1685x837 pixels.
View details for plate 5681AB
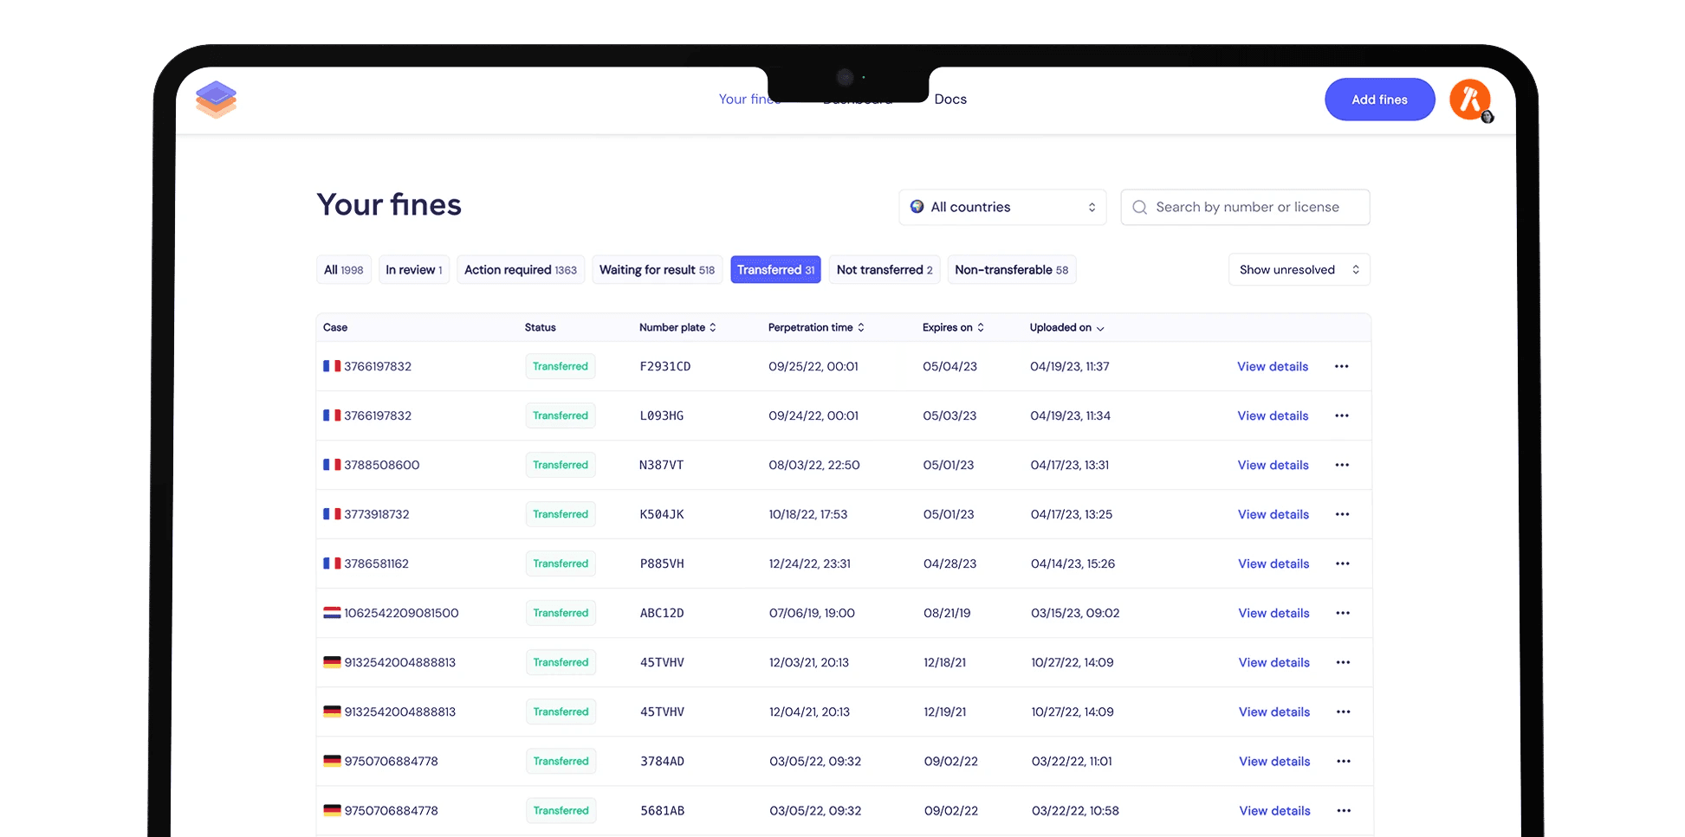(x=1275, y=810)
